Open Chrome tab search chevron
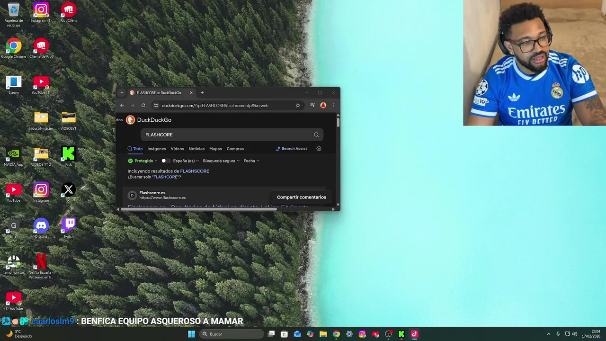606x341 pixels. tap(122, 93)
